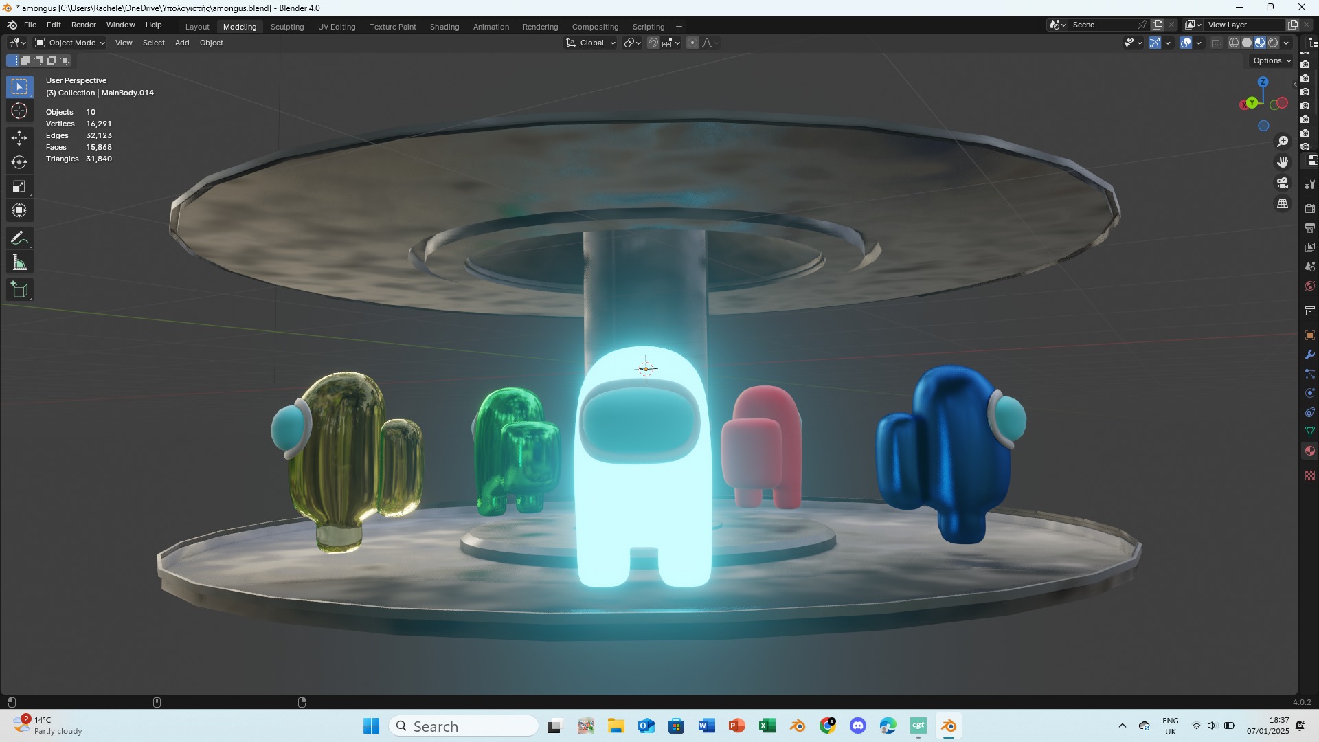1319x742 pixels.
Task: Open the Scene properties tab
Action: click(1310, 266)
